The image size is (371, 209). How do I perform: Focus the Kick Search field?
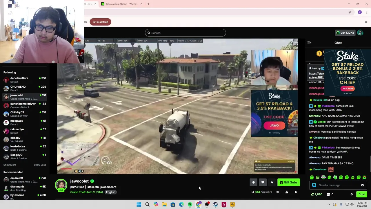[185, 33]
